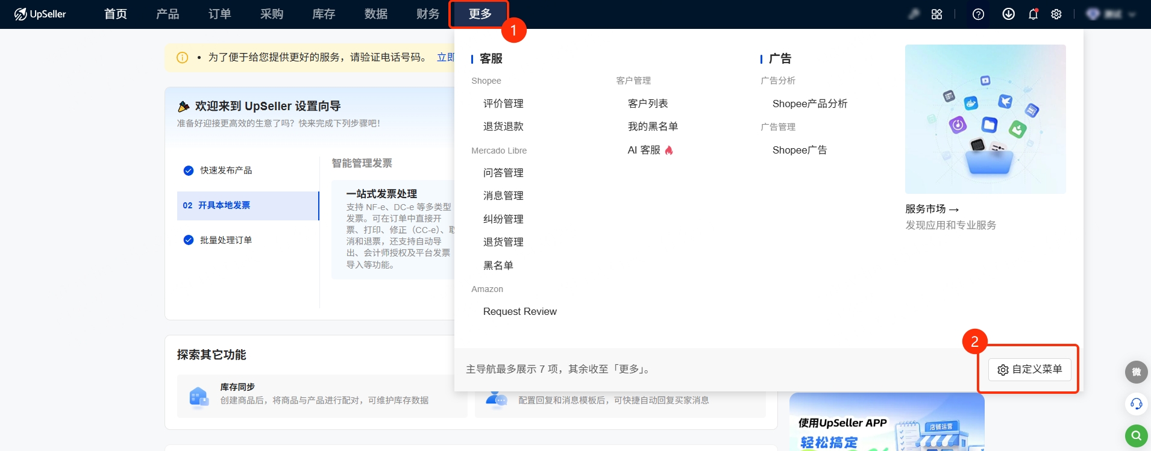Click the 库存同步 feature icon
The image size is (1151, 451).
click(x=198, y=397)
